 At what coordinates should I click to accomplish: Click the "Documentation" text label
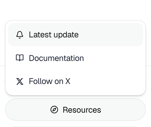click(x=56, y=58)
